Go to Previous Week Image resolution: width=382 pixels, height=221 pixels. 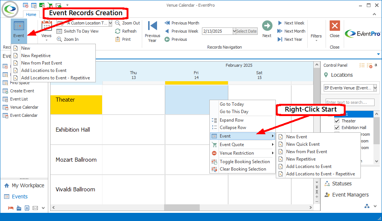click(x=181, y=31)
